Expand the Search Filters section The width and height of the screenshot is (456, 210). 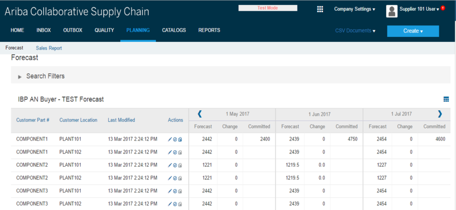coord(20,77)
